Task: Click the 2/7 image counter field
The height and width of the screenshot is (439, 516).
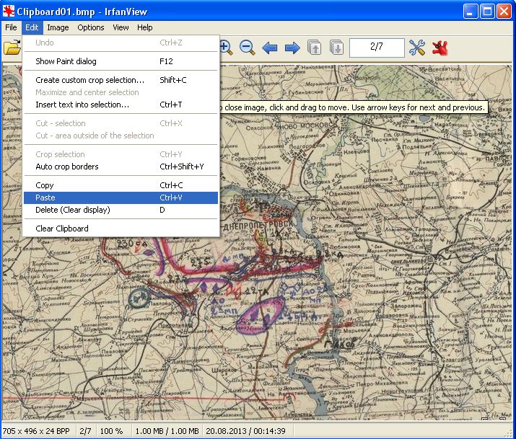Action: tap(377, 48)
